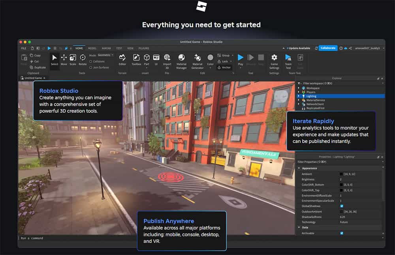Switch to the AVATAR tab
This screenshot has width=395, height=255.
click(x=106, y=48)
